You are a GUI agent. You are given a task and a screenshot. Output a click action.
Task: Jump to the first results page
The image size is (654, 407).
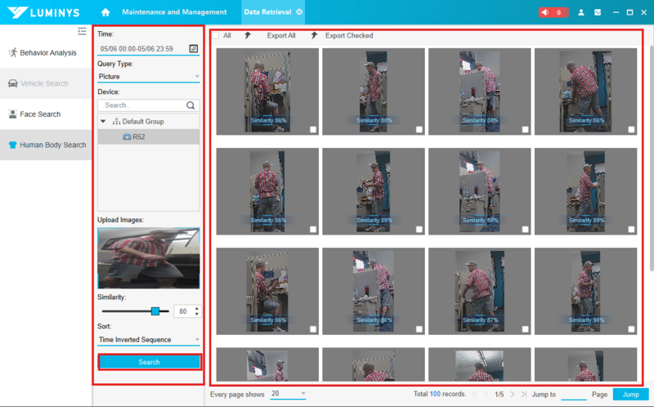[475, 394]
